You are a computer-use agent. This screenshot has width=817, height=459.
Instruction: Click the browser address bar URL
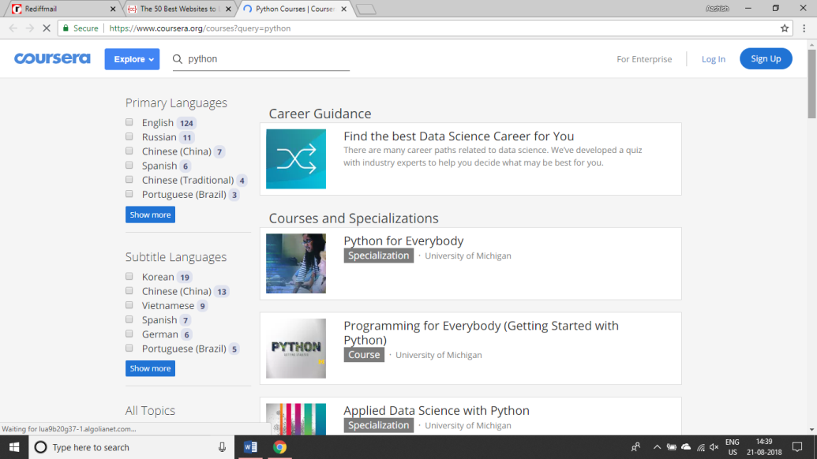(200, 28)
